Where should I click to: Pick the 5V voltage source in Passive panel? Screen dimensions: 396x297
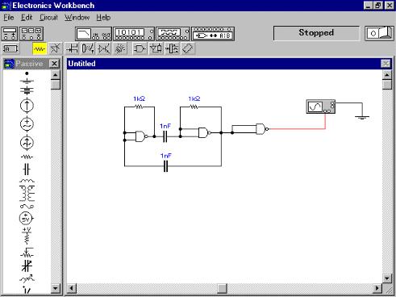[x=26, y=218]
